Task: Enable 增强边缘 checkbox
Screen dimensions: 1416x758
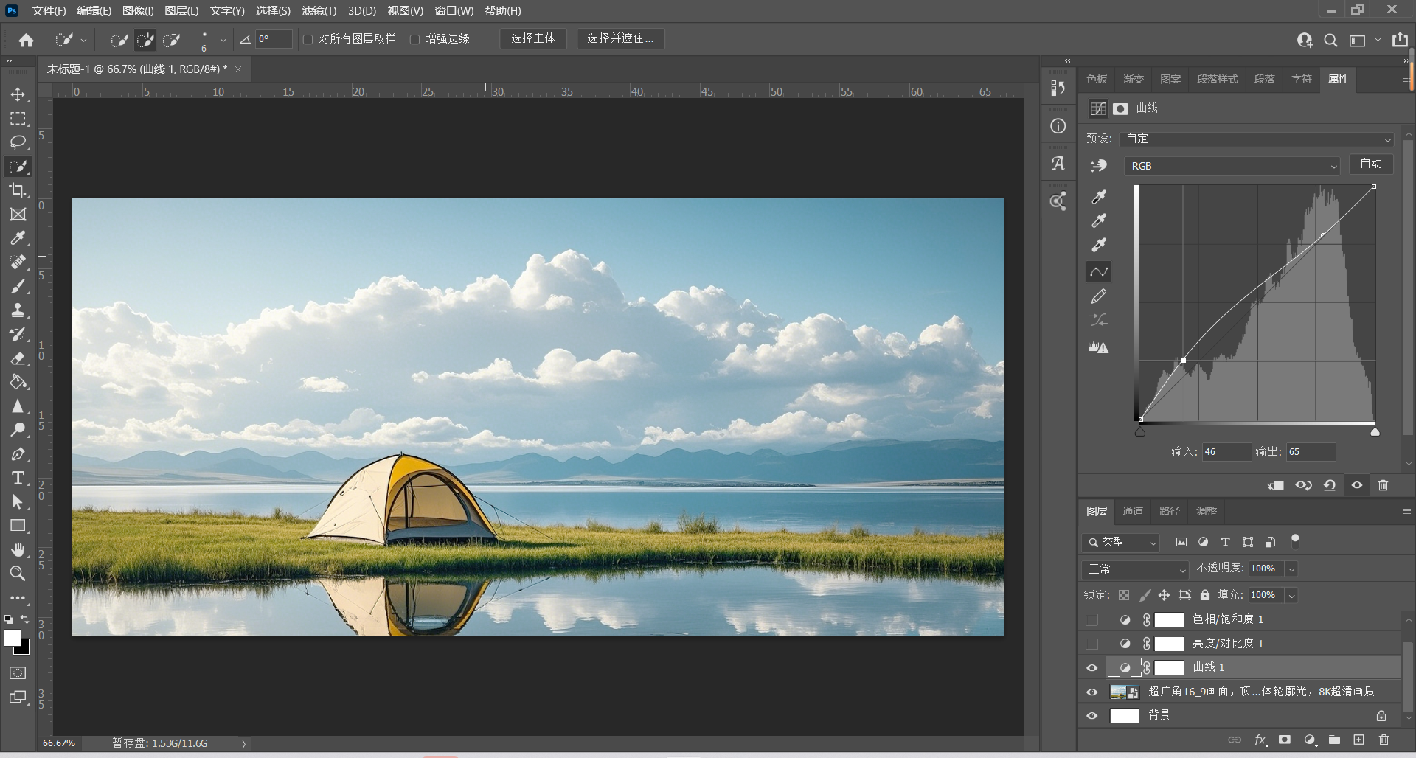Action: pos(414,39)
